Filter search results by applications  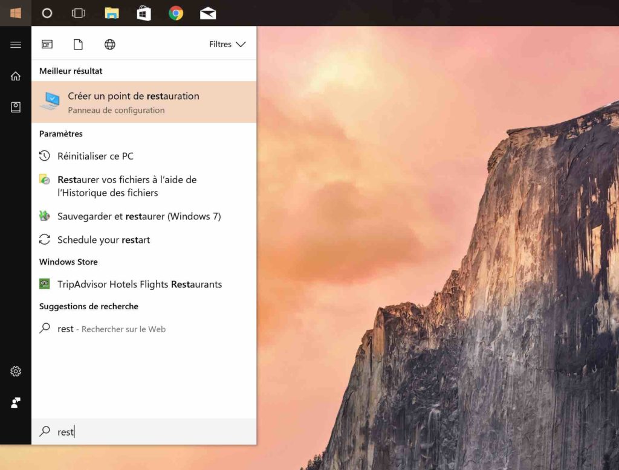pyautogui.click(x=47, y=44)
